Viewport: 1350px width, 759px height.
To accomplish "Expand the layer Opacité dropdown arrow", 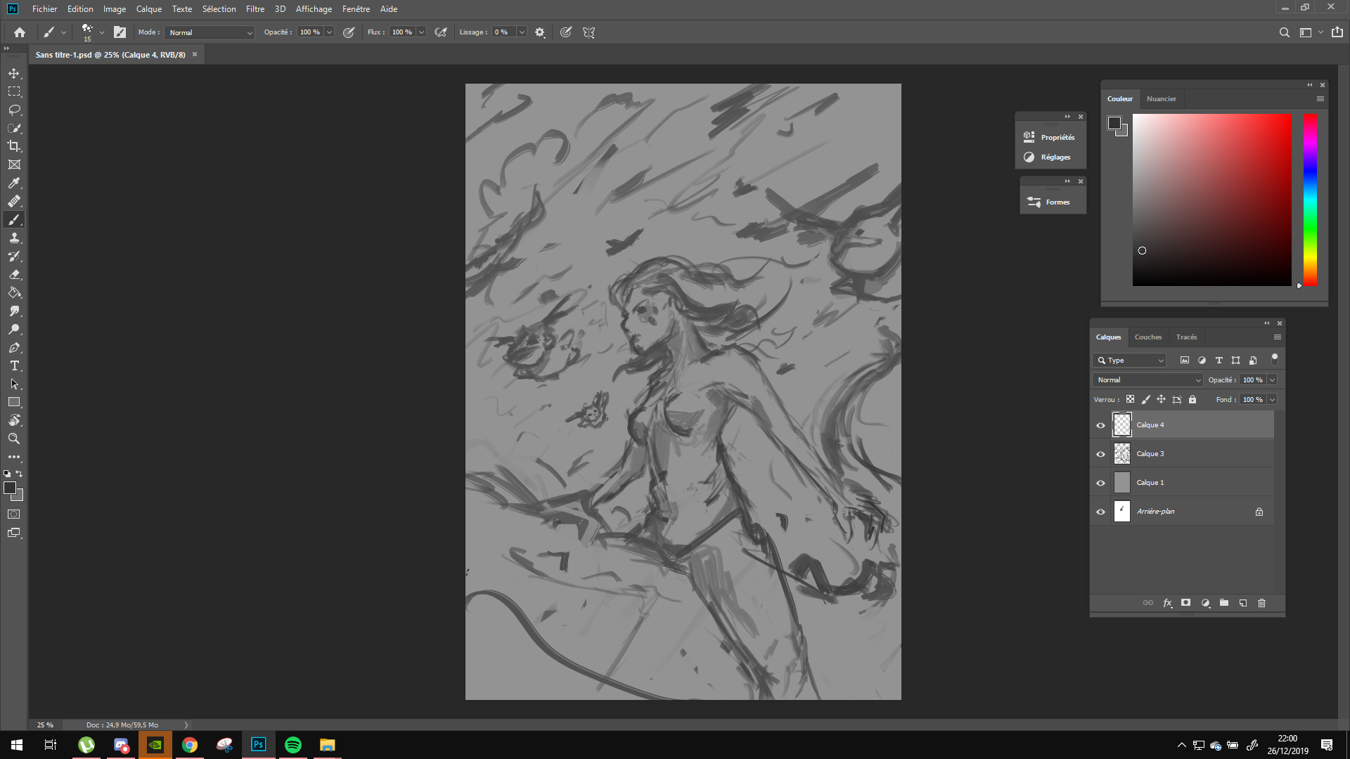I will tap(1272, 379).
